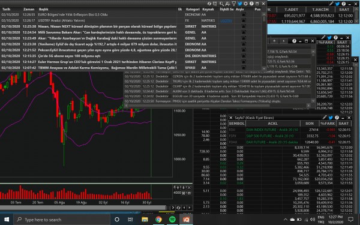Click the filter funnel in news toolbar
Image resolution: width=360 pixels, height=225 pixels.
pyautogui.click(x=234, y=4)
